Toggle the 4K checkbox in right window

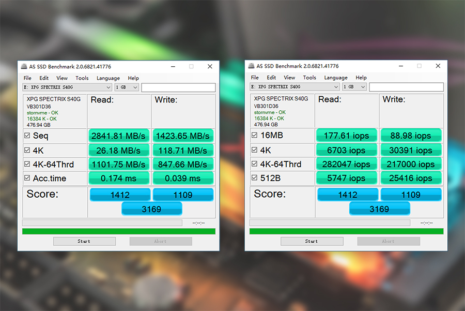254,150
